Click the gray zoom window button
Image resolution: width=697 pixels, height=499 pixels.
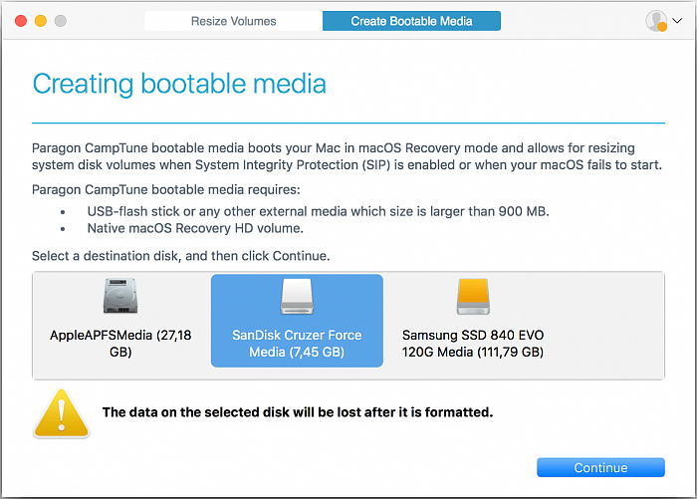61,21
